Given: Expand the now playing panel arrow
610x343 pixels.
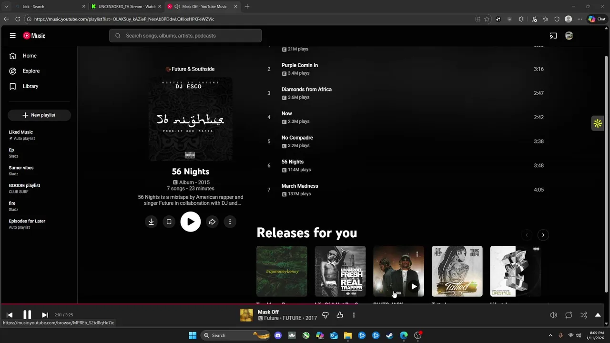Looking at the screenshot, I should point(598,315).
